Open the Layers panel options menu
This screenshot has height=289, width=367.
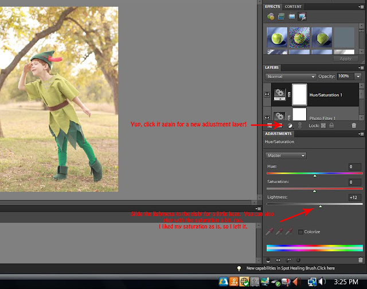click(x=361, y=68)
